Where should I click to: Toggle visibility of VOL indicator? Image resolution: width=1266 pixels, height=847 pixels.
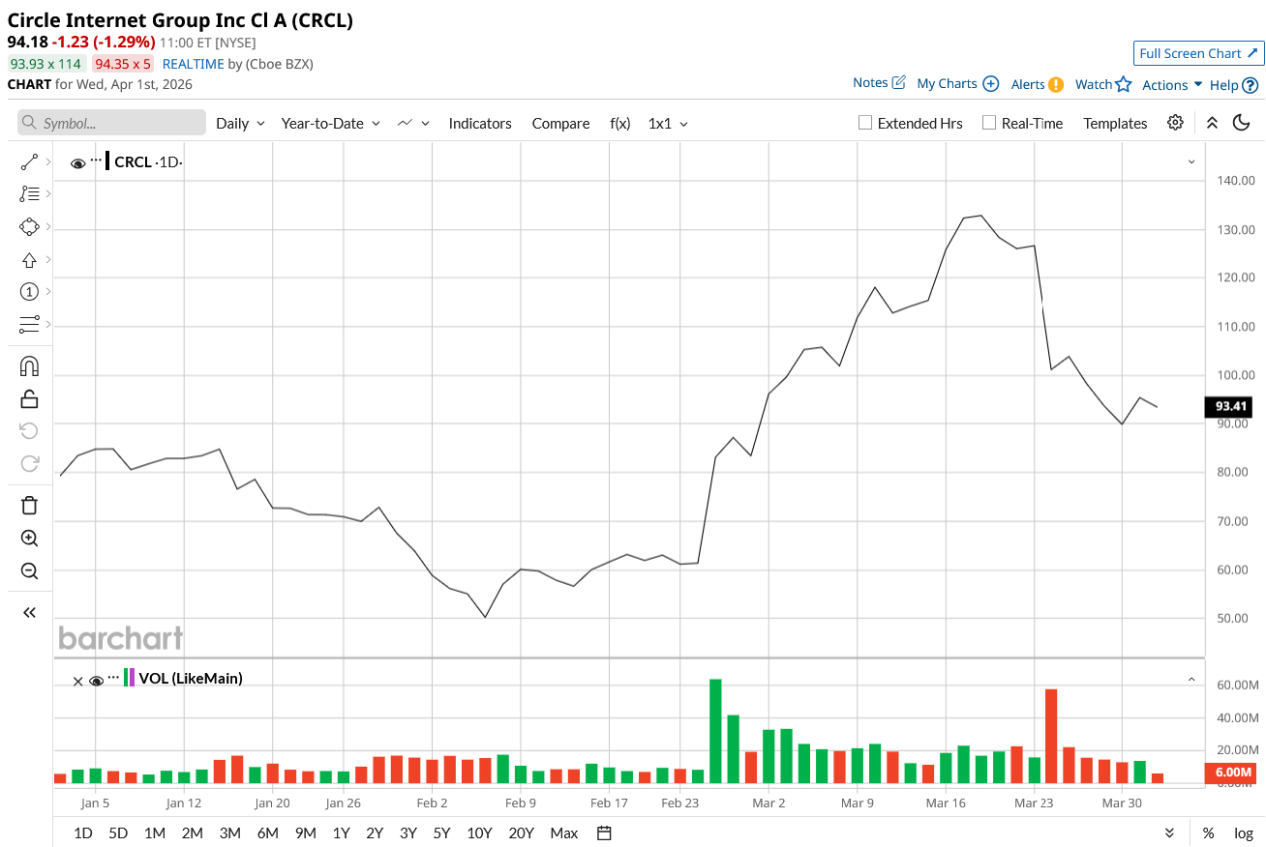click(97, 681)
